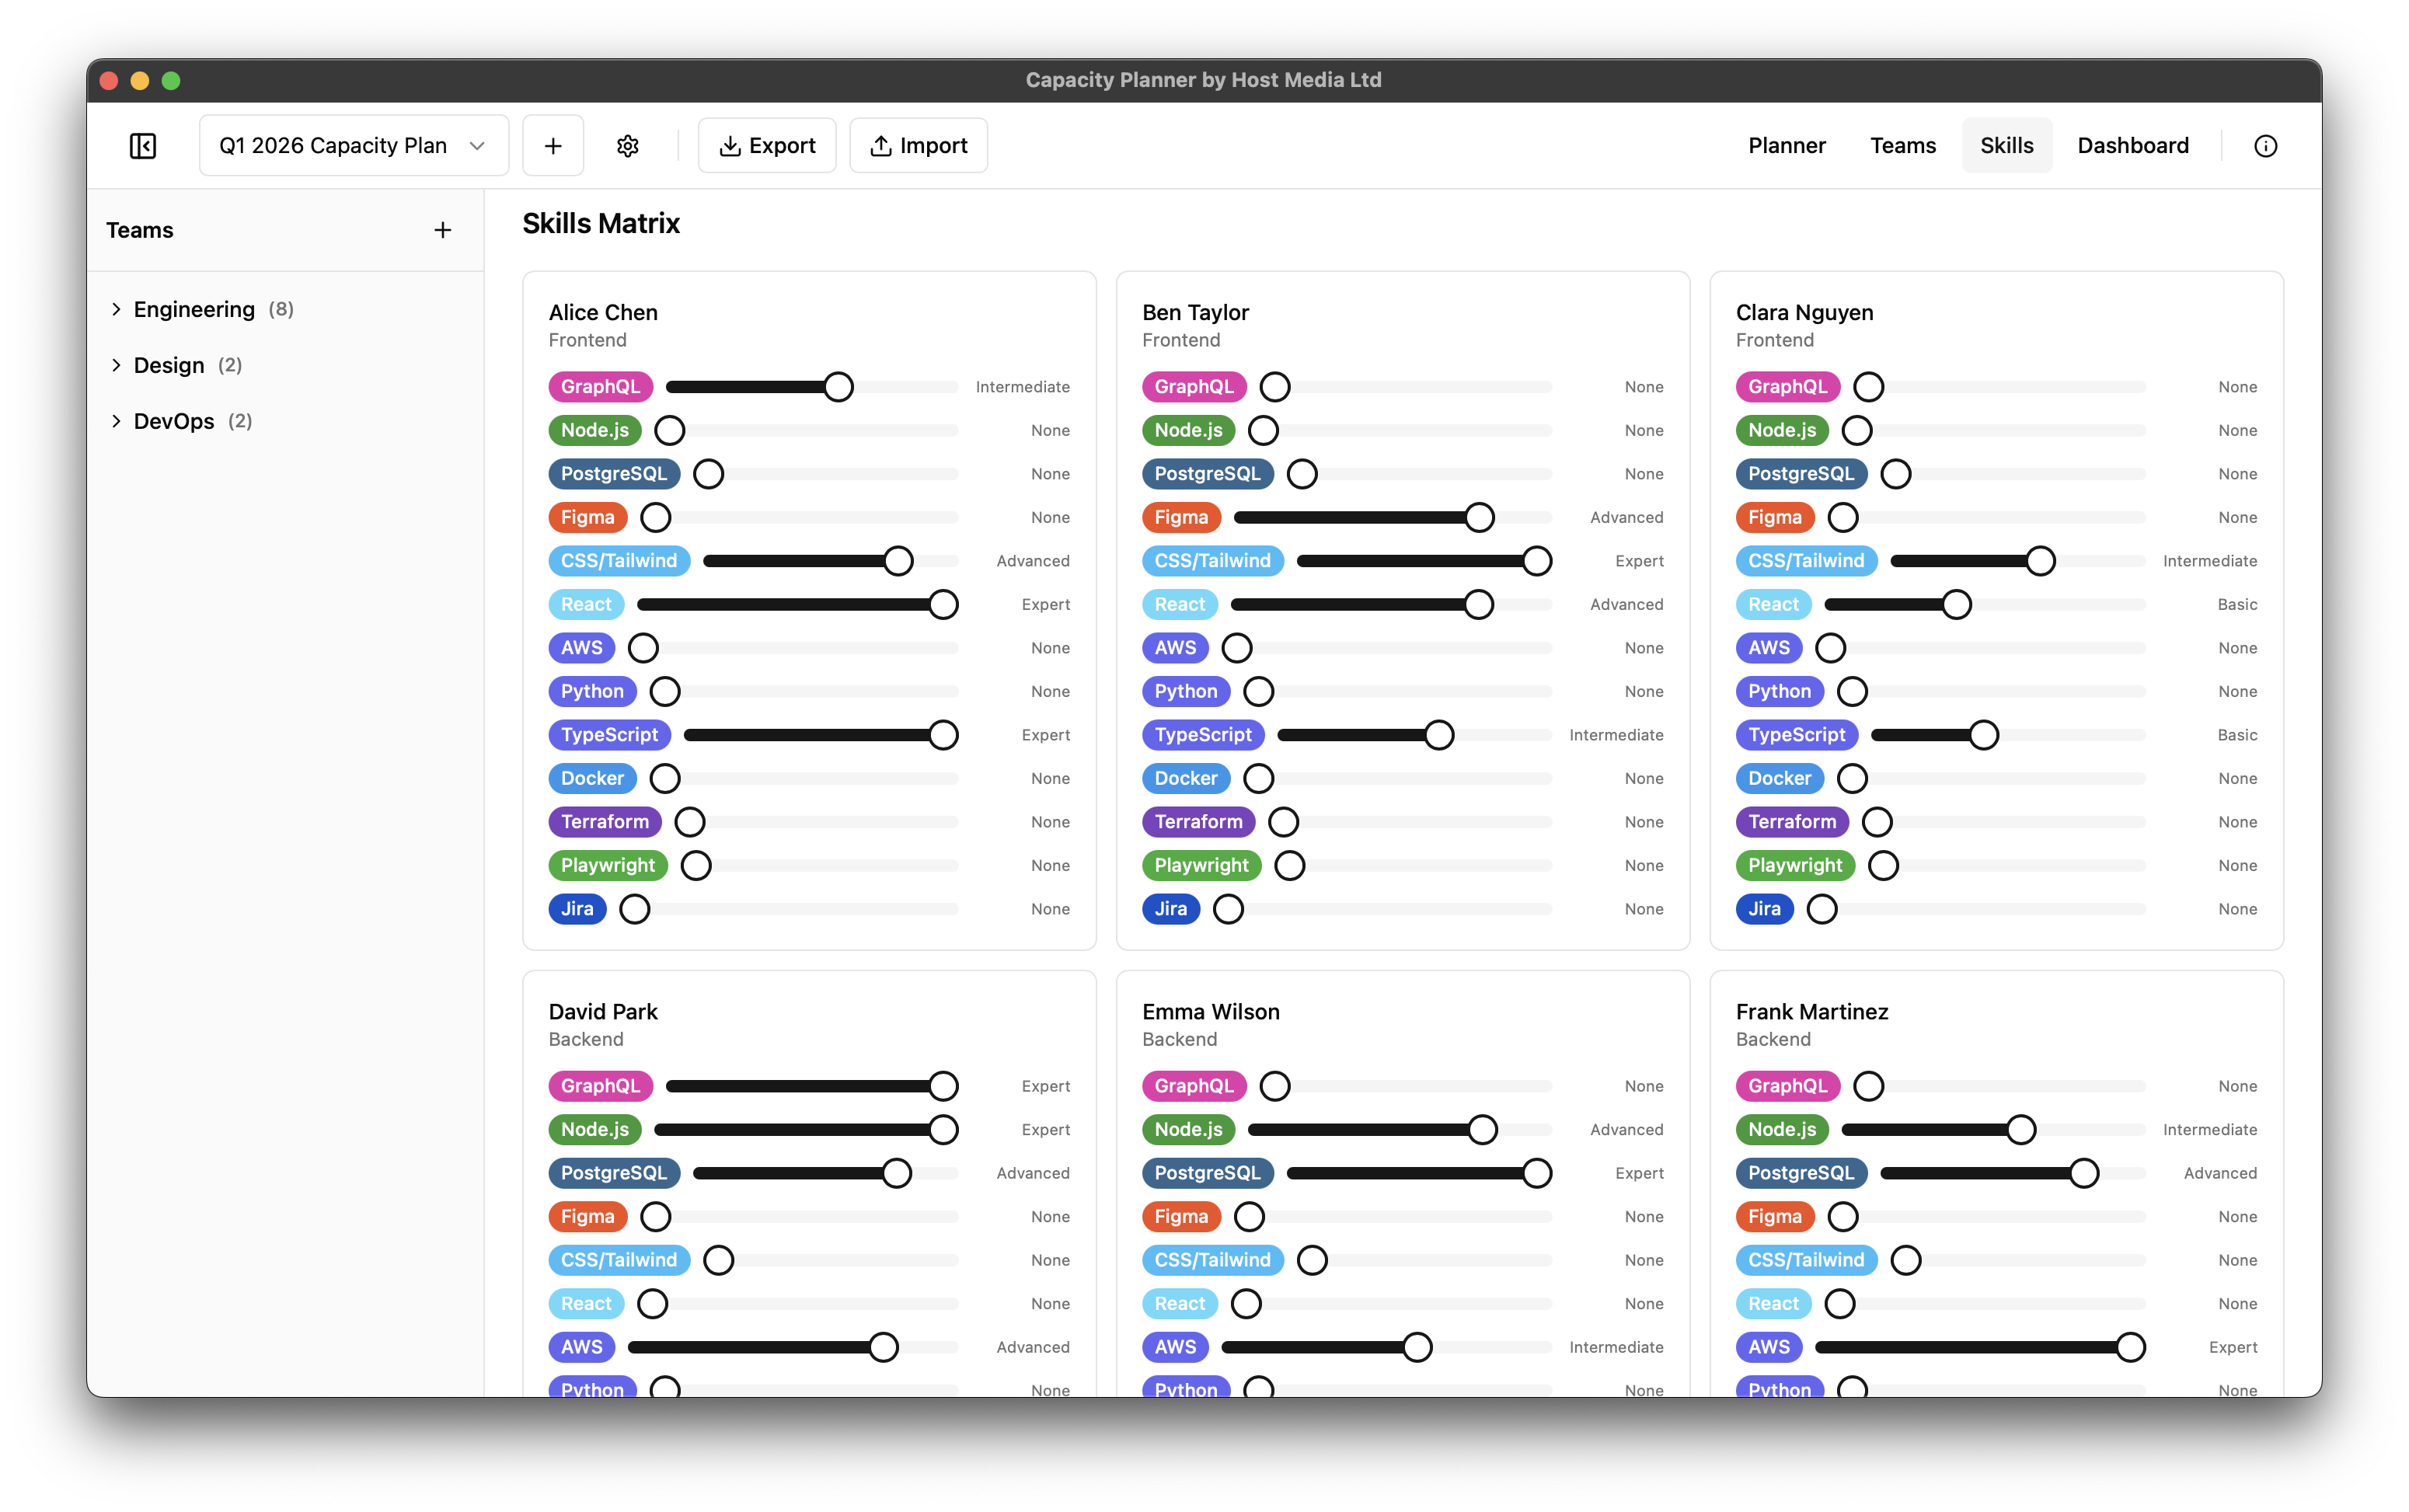Click the Alice Chen card name

pos(603,313)
